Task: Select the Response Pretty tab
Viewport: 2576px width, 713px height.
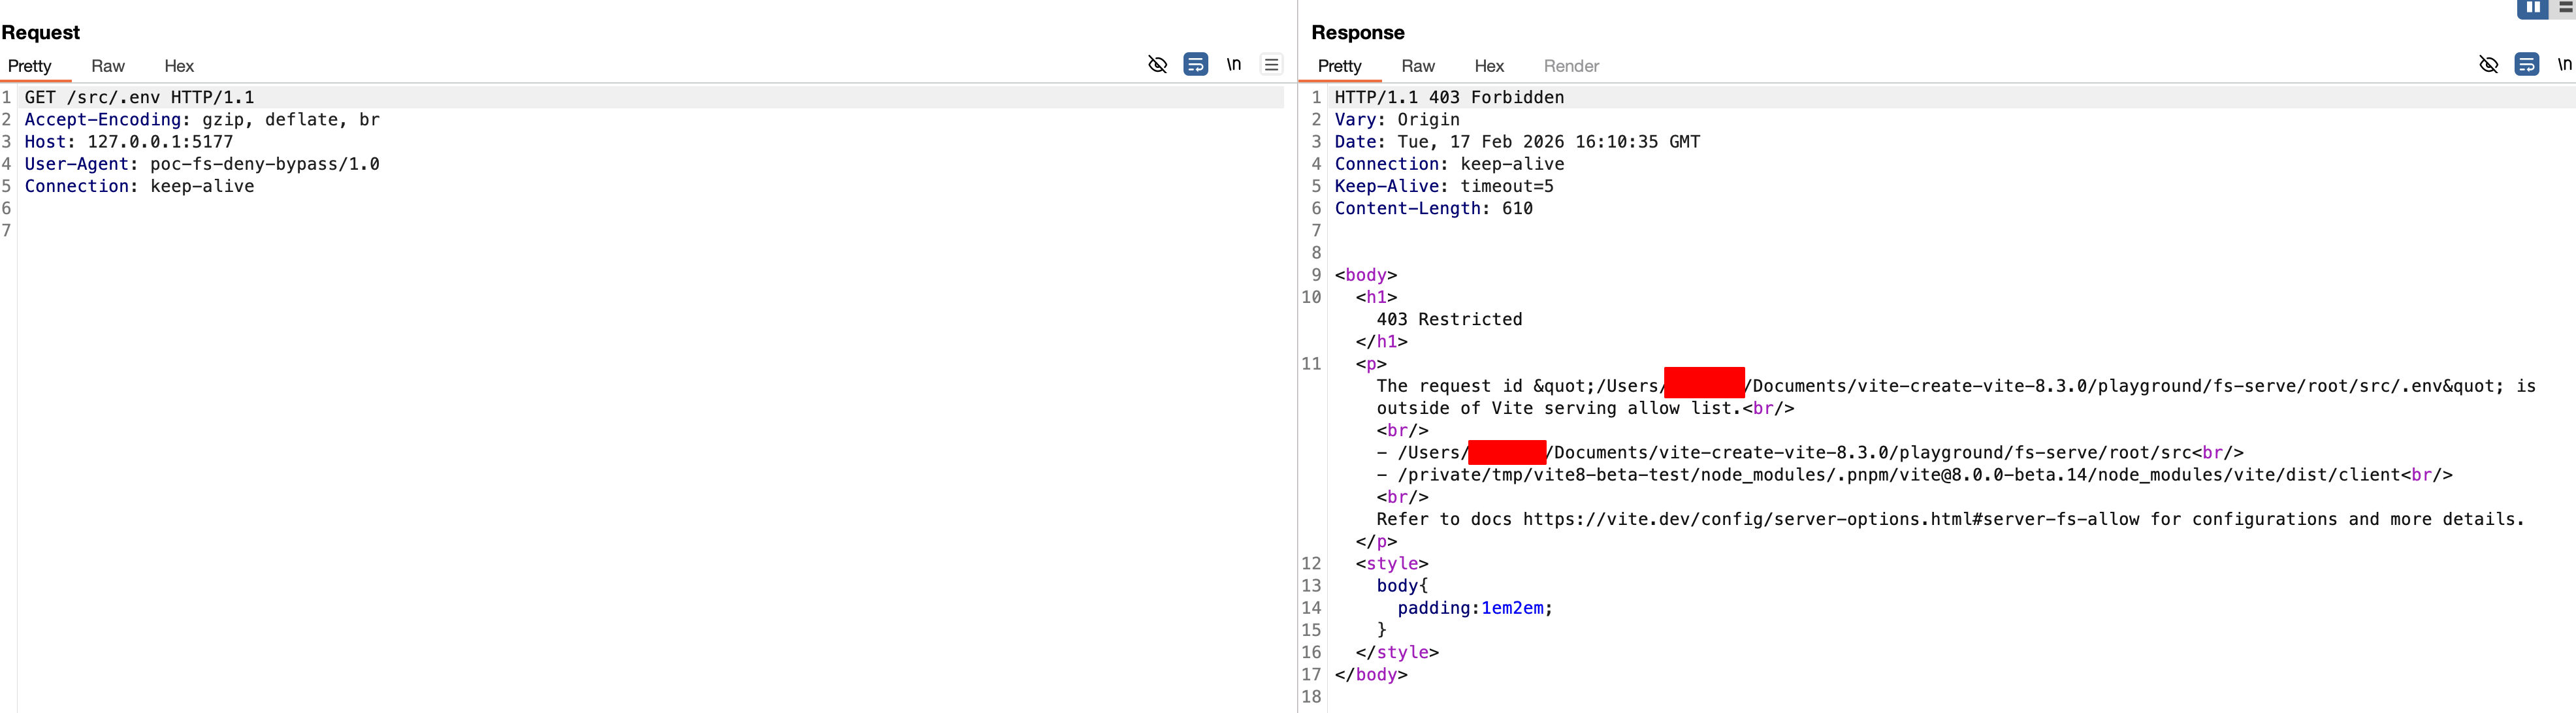Action: coord(1340,66)
